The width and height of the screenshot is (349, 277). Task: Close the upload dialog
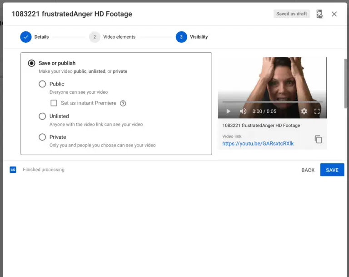pos(334,14)
